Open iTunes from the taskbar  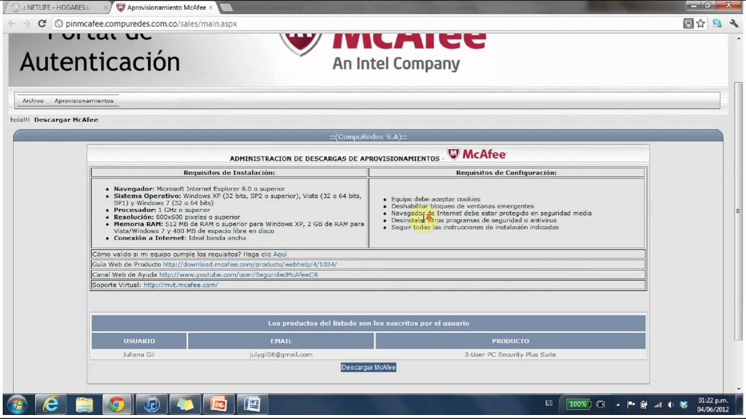click(151, 404)
